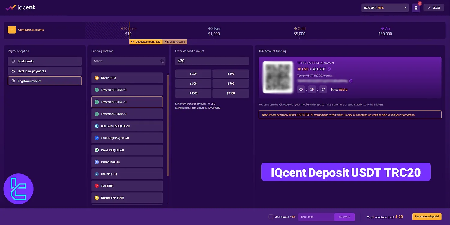
Task: Select the $ 1000 preset amount
Action: [193, 93]
